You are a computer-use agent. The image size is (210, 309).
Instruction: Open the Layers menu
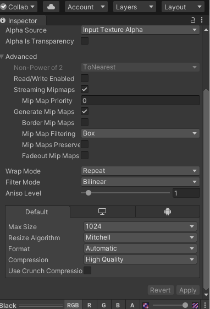(x=135, y=7)
